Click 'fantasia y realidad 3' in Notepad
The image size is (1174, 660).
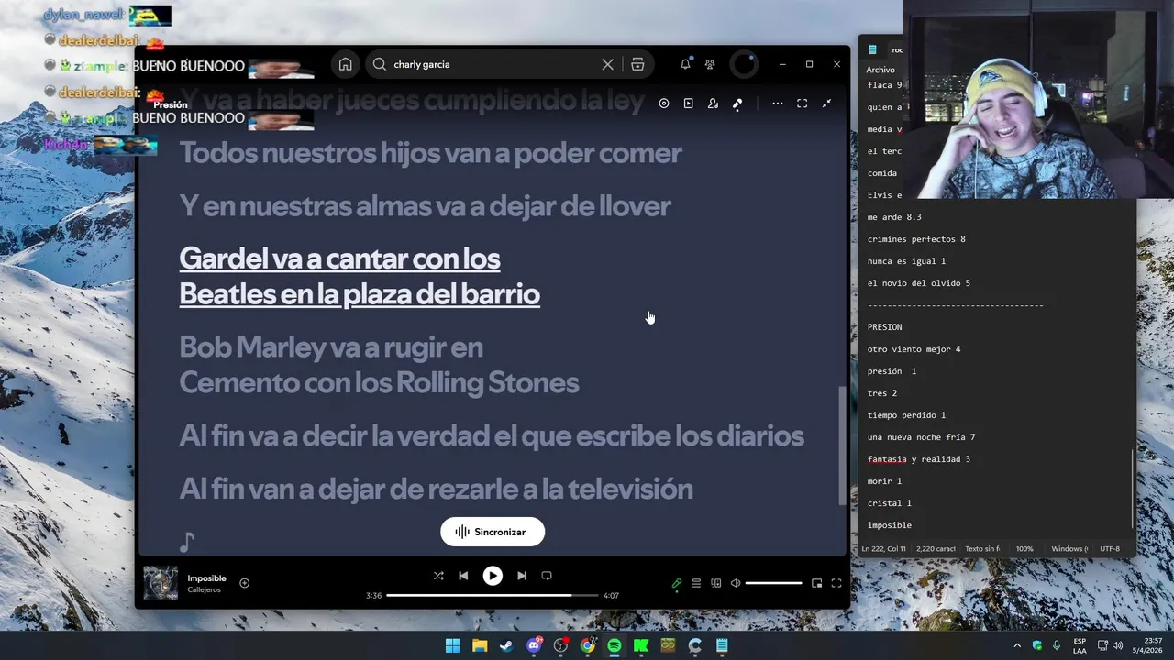coord(918,459)
